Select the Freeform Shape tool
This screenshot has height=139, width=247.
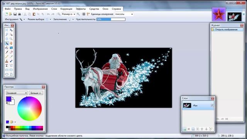tap(11, 74)
